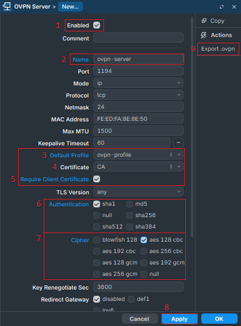
Task: Expand the Certificate dropdown arrow
Action: point(179,167)
